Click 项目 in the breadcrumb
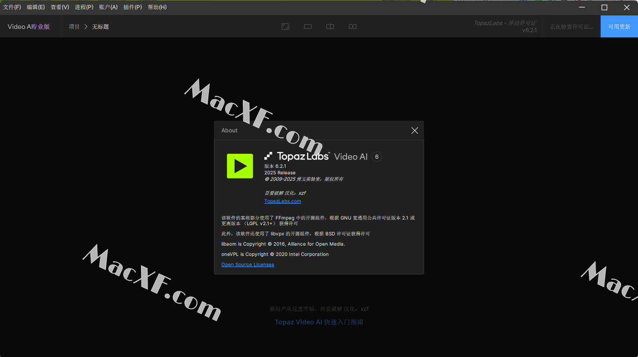This screenshot has height=357, width=638. click(x=74, y=27)
